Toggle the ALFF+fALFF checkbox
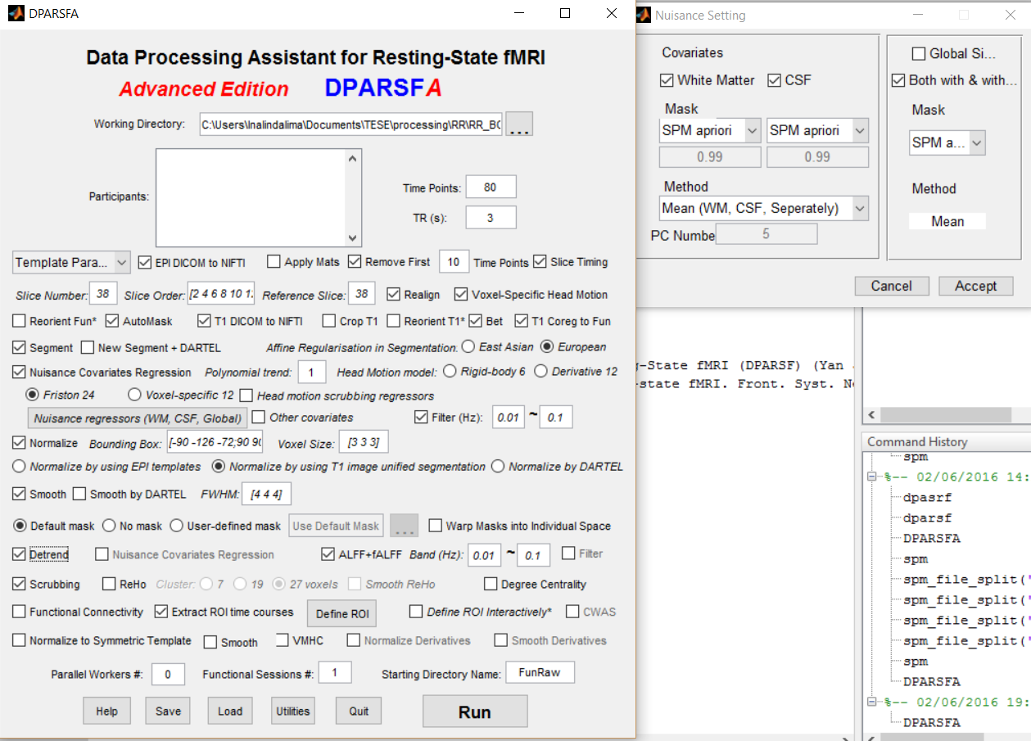1031x741 pixels. click(328, 553)
